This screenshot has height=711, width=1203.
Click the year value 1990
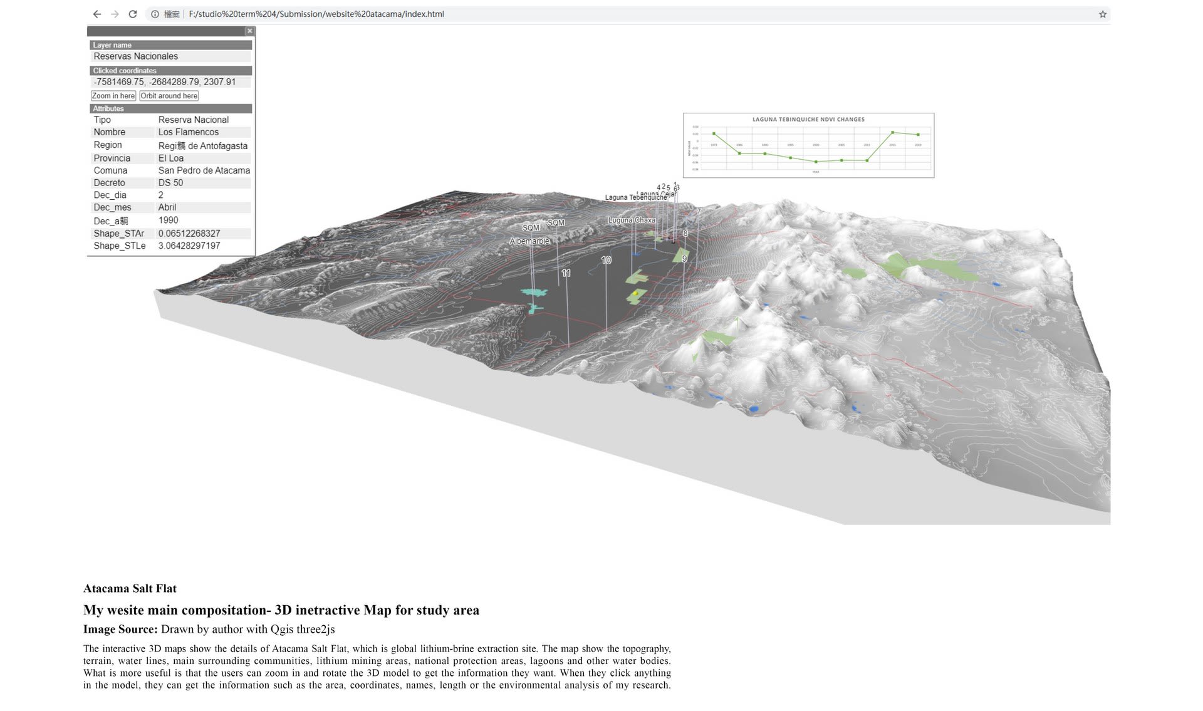coord(169,221)
